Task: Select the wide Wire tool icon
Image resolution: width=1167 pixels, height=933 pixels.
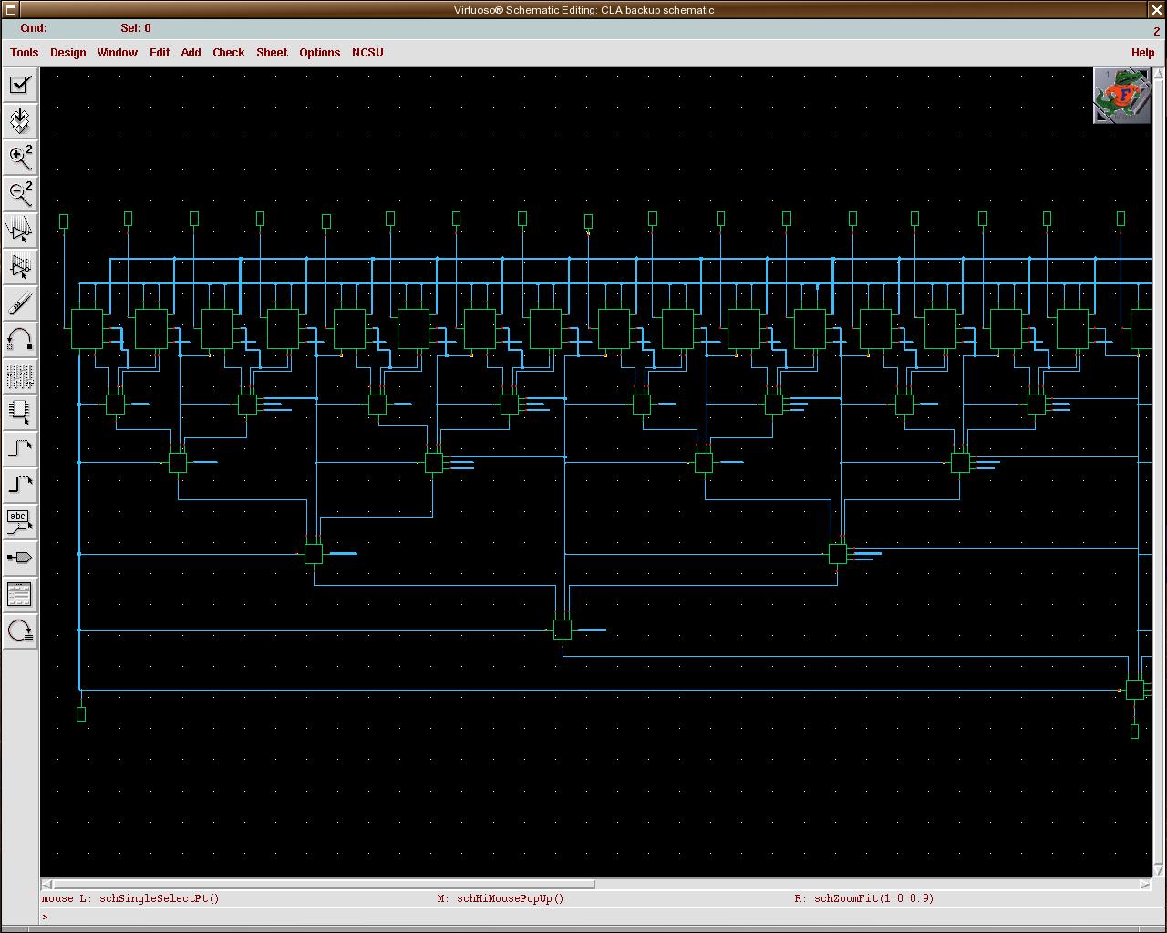Action: pyautogui.click(x=20, y=485)
